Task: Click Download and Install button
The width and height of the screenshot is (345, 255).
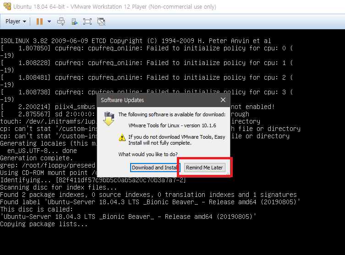Action: [x=155, y=168]
